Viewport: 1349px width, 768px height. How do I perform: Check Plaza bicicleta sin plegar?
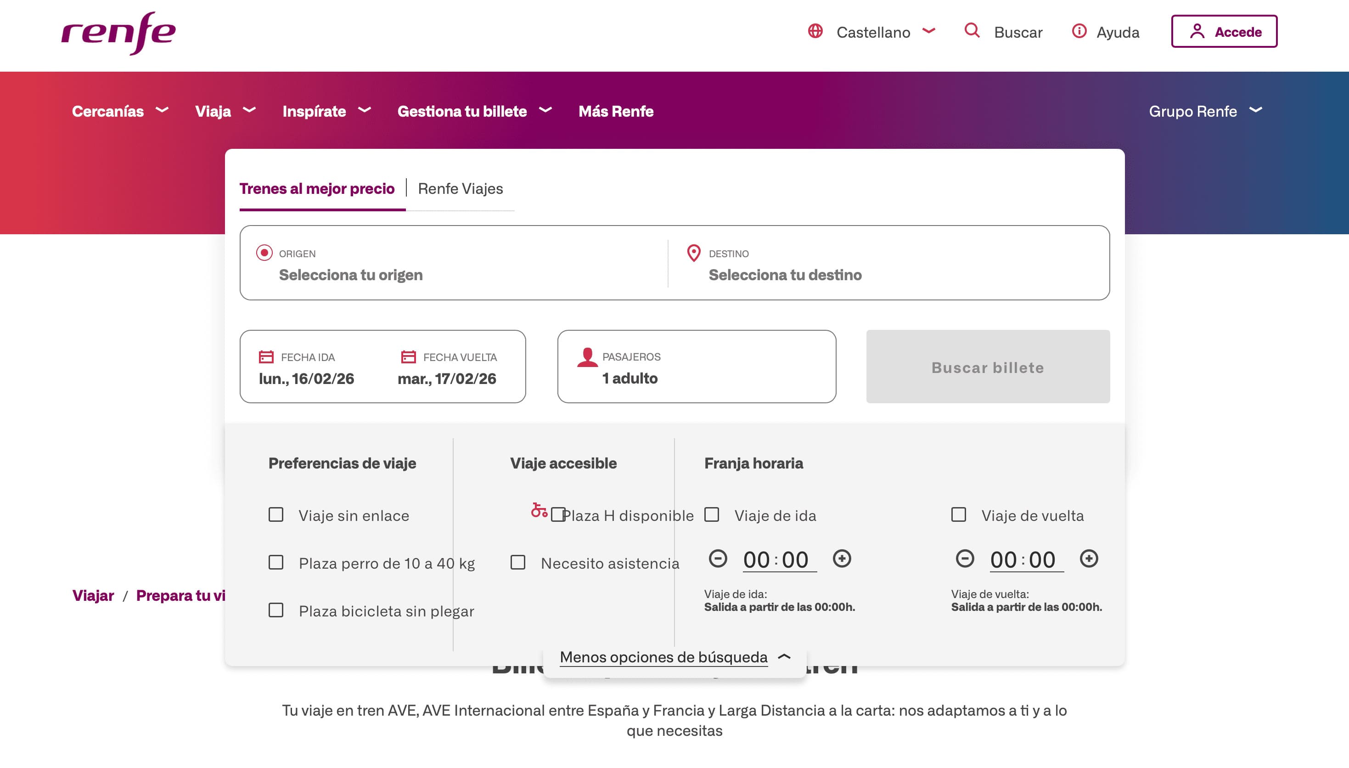pyautogui.click(x=275, y=610)
